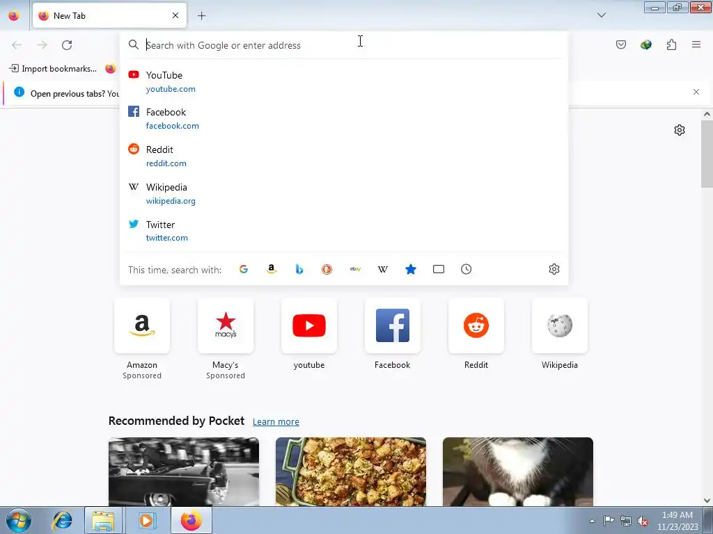Screen dimensions: 713x534
Task: Click Firefox bookmark icon in bookmarks toolbar
Action: pos(111,69)
